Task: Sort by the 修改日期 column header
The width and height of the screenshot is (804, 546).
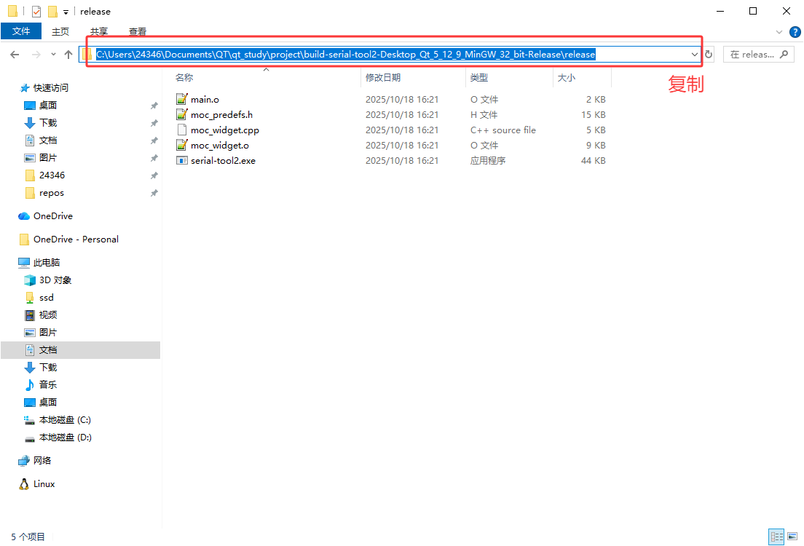Action: [383, 77]
